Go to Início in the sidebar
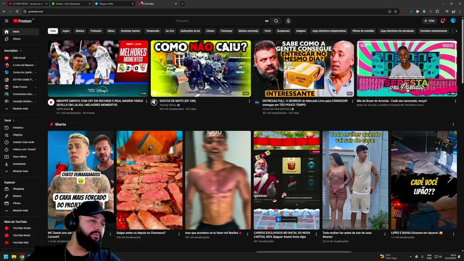 click(21, 32)
